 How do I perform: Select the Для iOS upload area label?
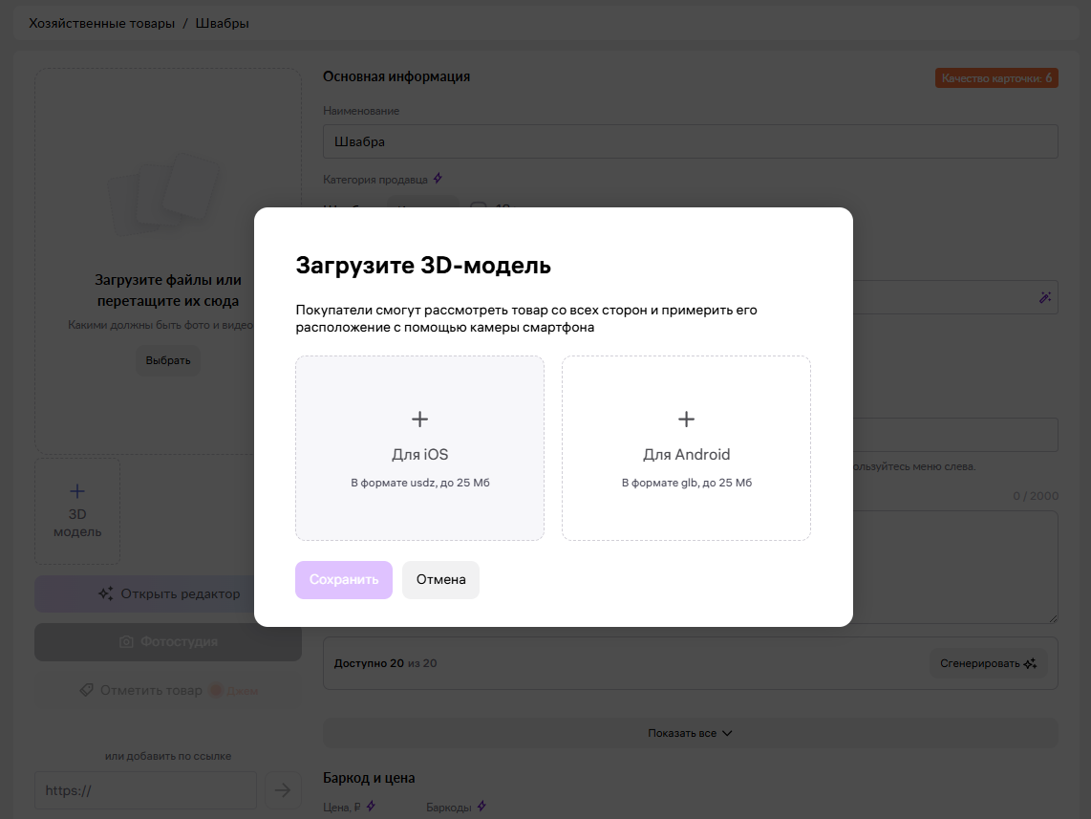419,454
